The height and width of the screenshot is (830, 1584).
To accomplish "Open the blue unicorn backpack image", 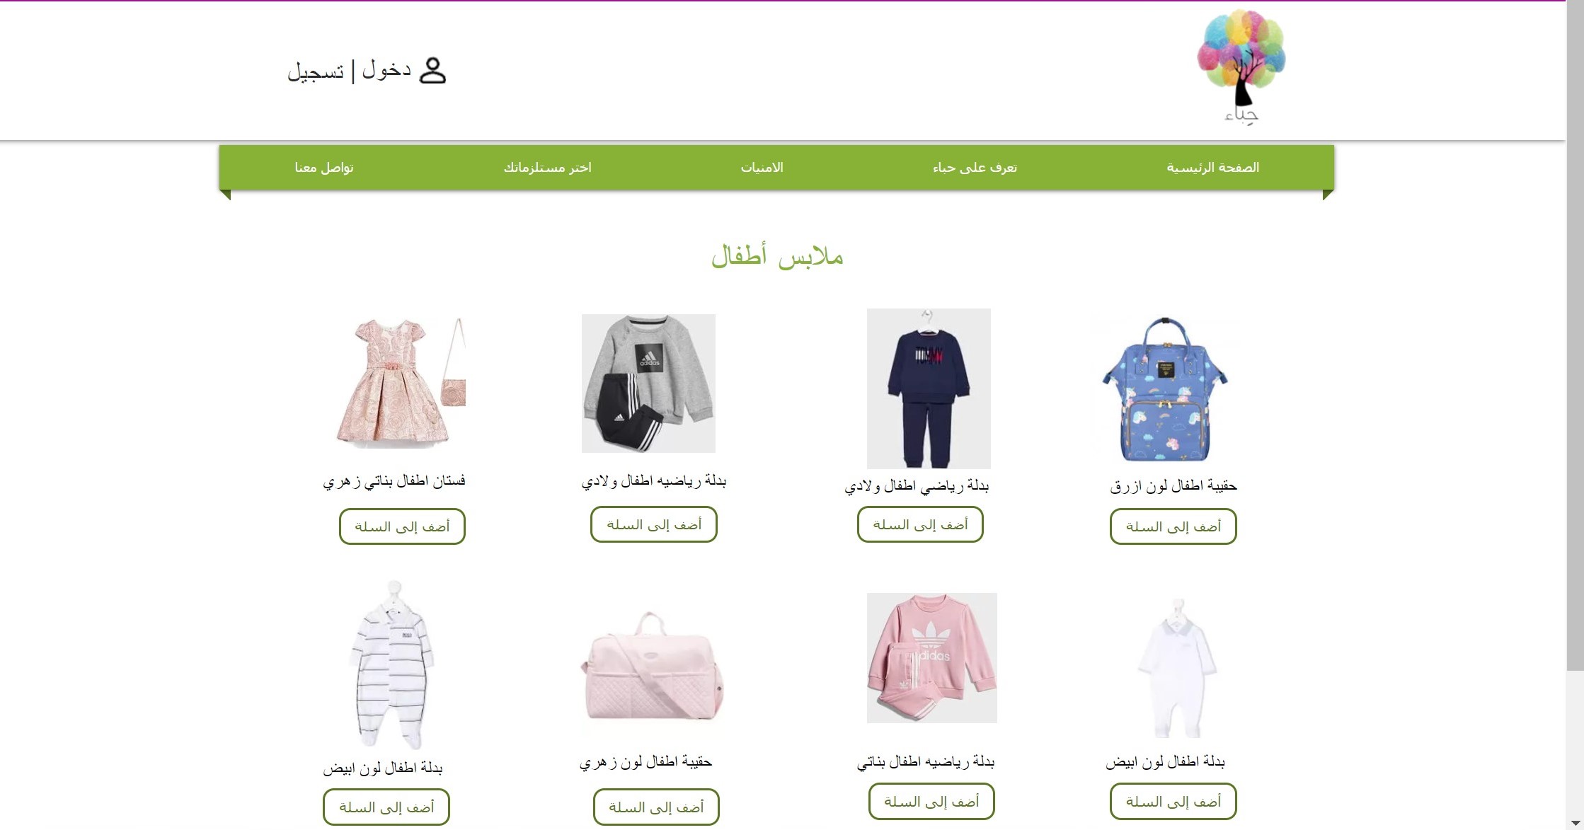I will point(1165,388).
